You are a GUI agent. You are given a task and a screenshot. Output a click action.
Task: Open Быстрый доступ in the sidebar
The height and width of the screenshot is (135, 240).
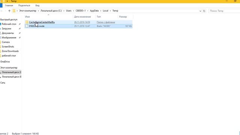(x=9, y=19)
